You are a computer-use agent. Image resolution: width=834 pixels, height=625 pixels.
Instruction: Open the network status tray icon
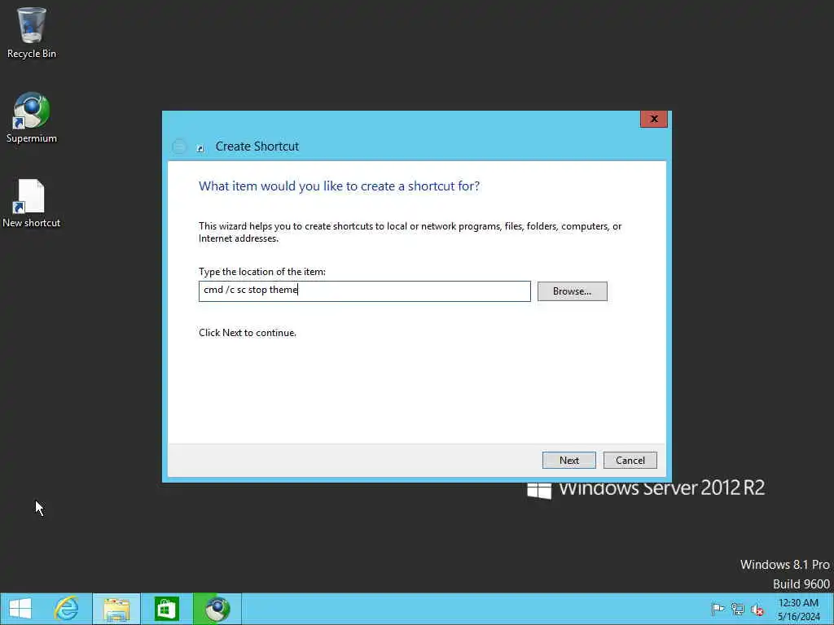737,609
